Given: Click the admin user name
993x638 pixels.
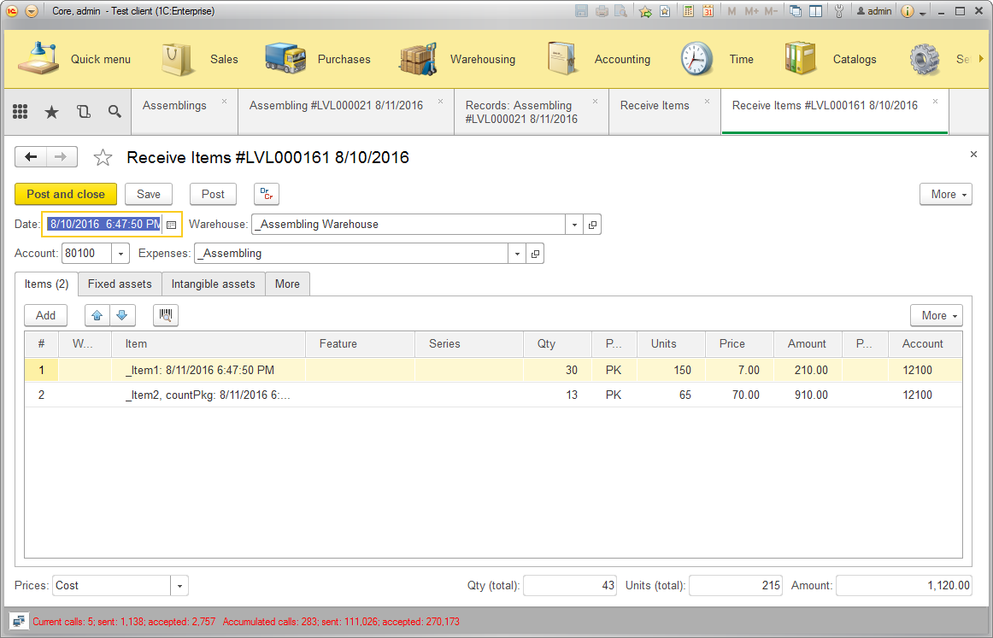Looking at the screenshot, I should click(874, 11).
